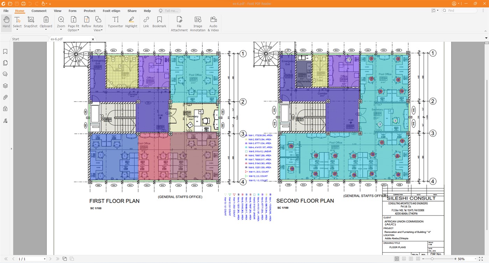Enable continuous page view mode
Image resolution: width=489 pixels, height=263 pixels.
[404, 259]
